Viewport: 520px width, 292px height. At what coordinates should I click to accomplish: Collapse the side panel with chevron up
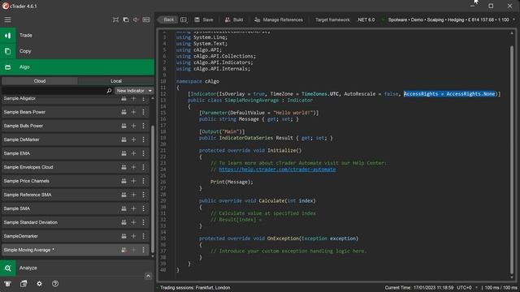tap(148, 276)
